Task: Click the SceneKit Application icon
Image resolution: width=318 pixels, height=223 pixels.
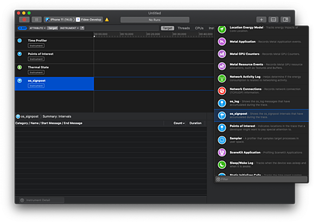Action: [222, 153]
